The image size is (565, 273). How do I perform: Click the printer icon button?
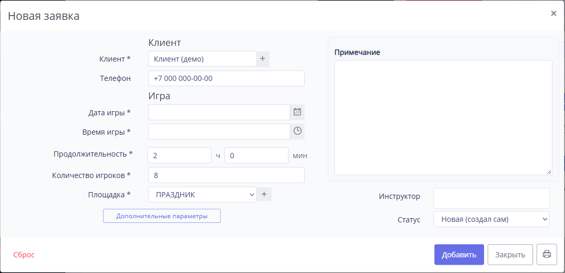click(547, 255)
